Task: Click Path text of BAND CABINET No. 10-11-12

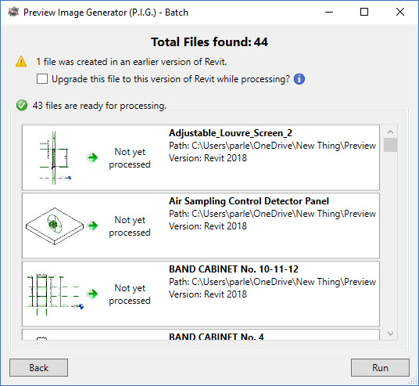Action: click(x=272, y=282)
